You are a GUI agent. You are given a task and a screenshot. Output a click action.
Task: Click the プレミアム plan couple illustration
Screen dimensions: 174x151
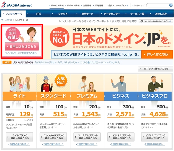tap(87, 84)
